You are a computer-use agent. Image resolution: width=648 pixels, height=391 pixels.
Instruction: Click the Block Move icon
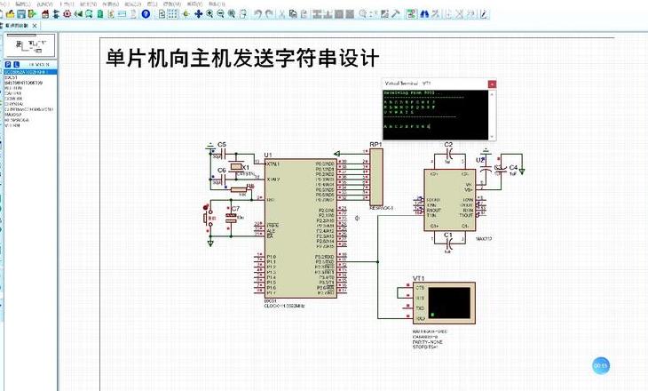pos(328,14)
